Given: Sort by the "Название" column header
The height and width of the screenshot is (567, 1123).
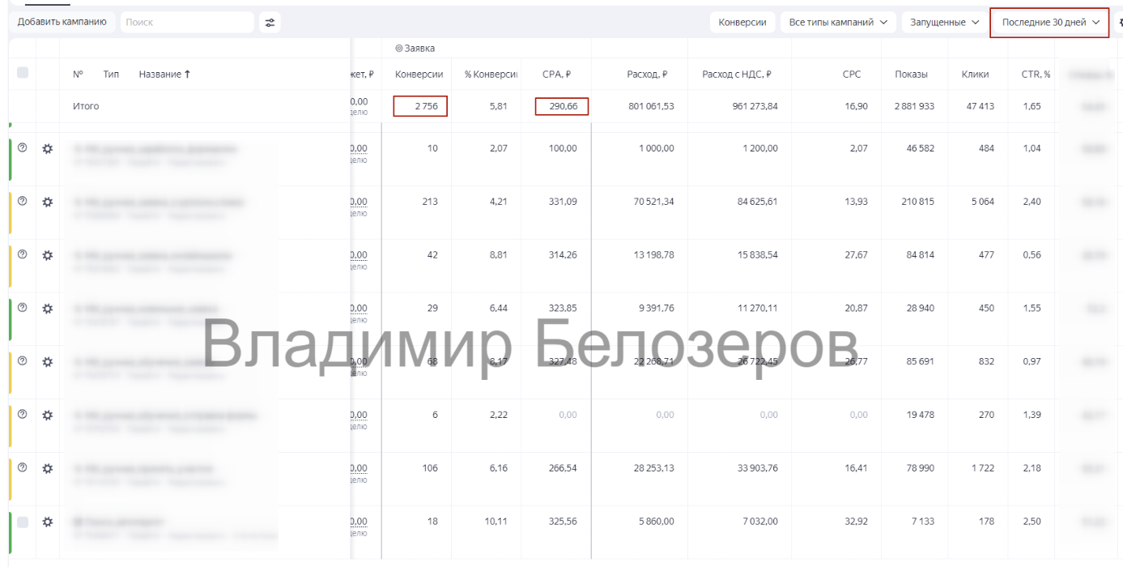Looking at the screenshot, I should point(164,75).
